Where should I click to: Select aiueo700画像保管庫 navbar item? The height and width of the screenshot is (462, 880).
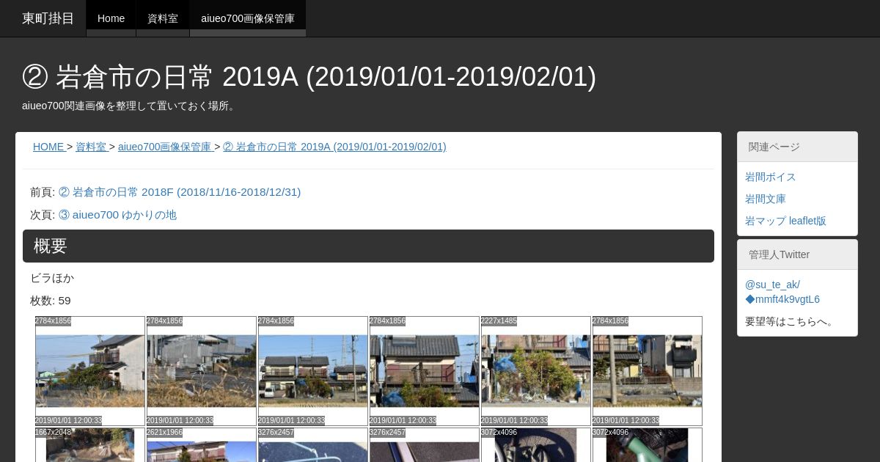(x=248, y=18)
